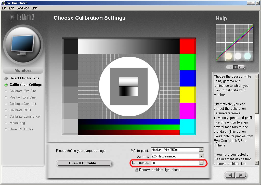Open the Help menu
The width and height of the screenshot is (261, 185).
(x=35, y=8)
